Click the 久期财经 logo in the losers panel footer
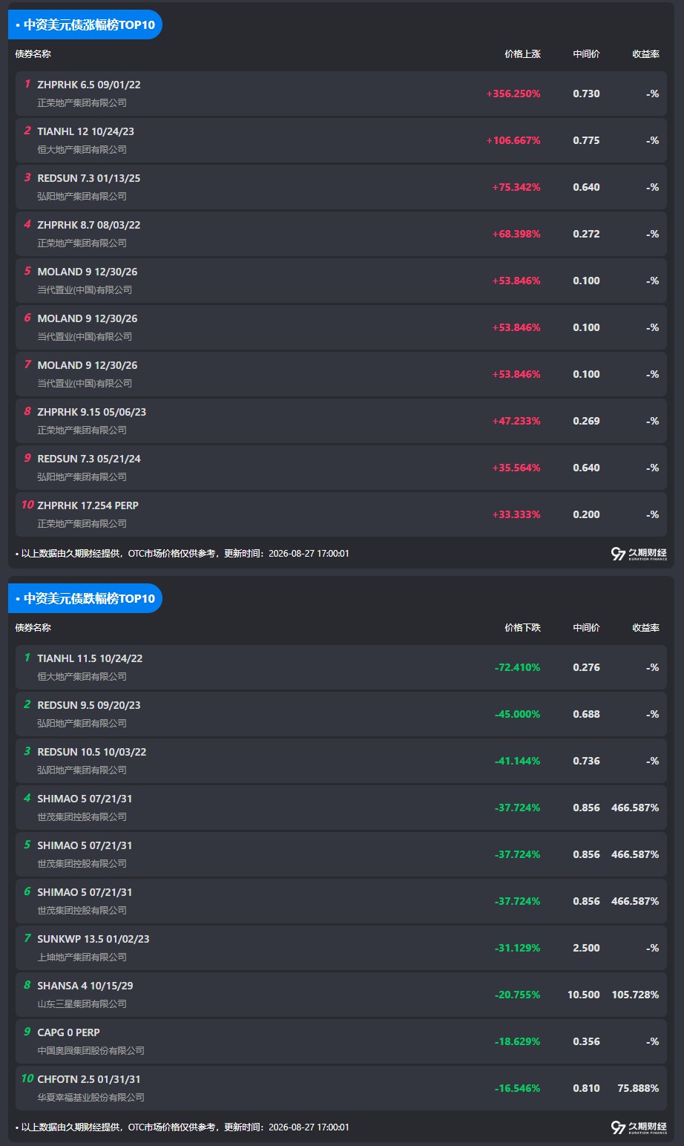Screen dimensions: 684x1146 [639, 1127]
